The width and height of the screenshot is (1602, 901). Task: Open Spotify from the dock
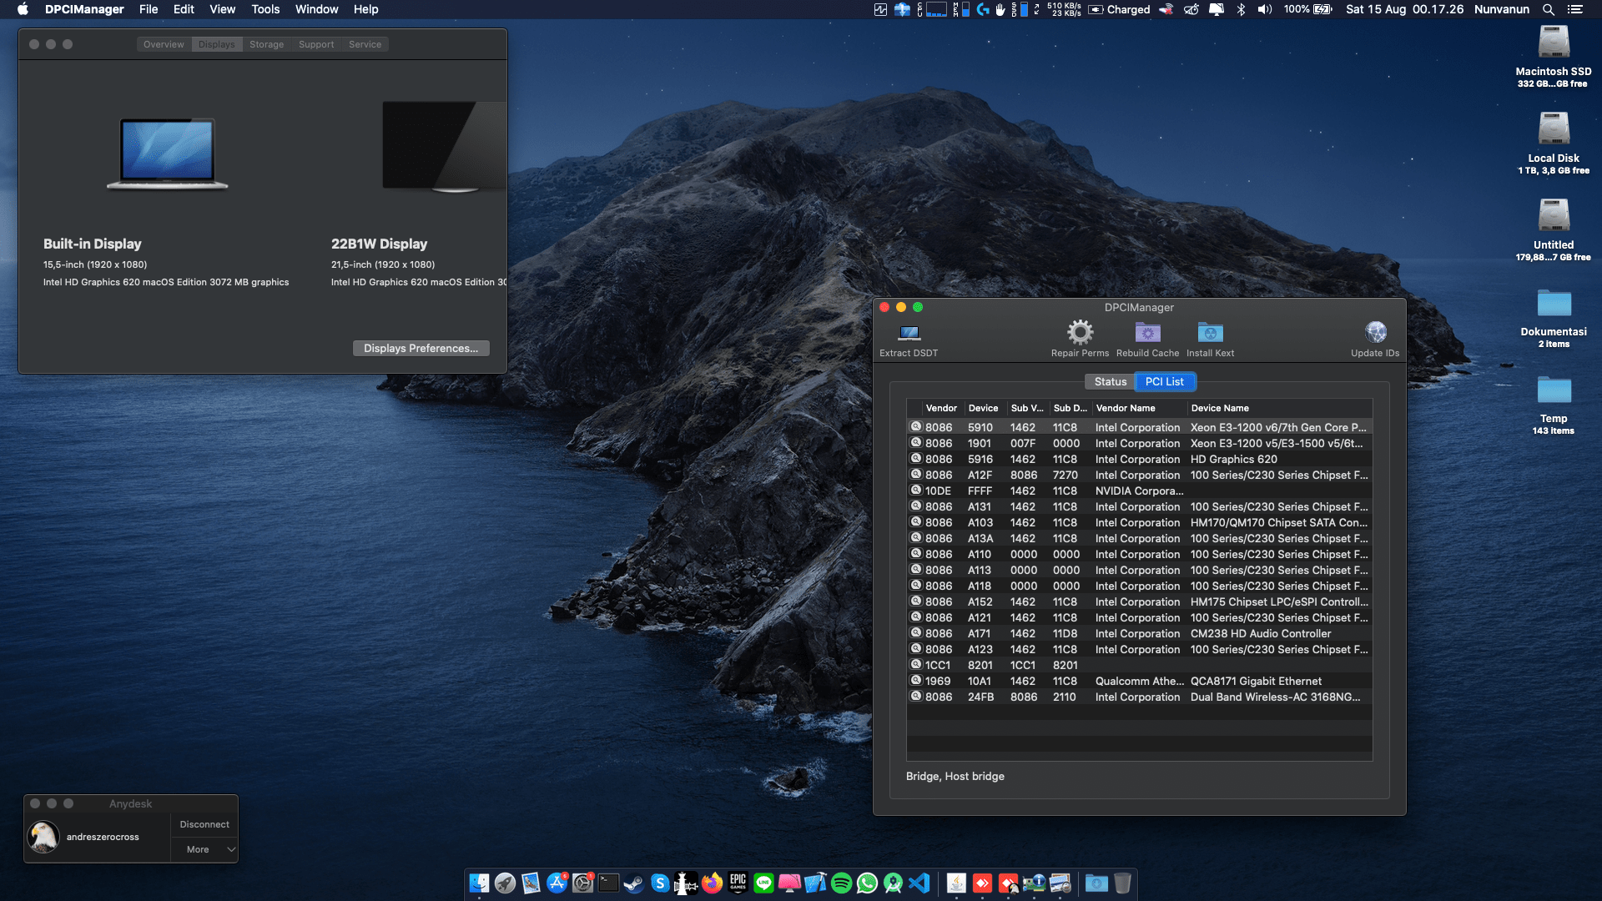tap(841, 883)
